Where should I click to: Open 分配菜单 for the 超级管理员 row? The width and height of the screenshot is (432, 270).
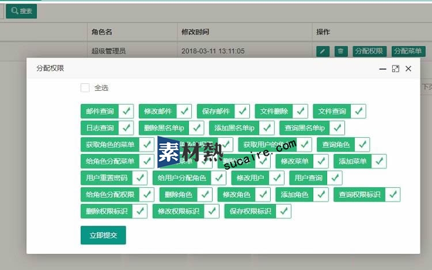(x=408, y=51)
